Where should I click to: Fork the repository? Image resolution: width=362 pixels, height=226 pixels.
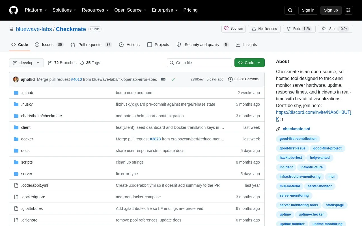tap(299, 29)
